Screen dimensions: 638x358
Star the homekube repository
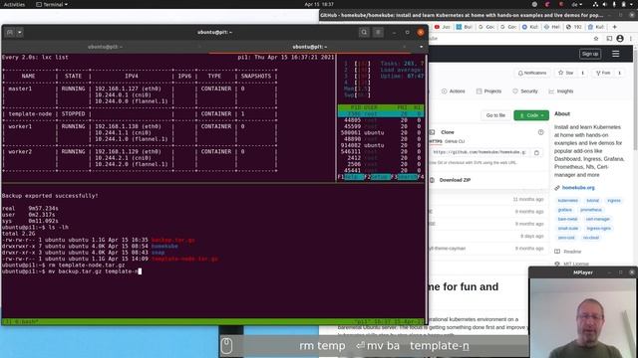566,73
